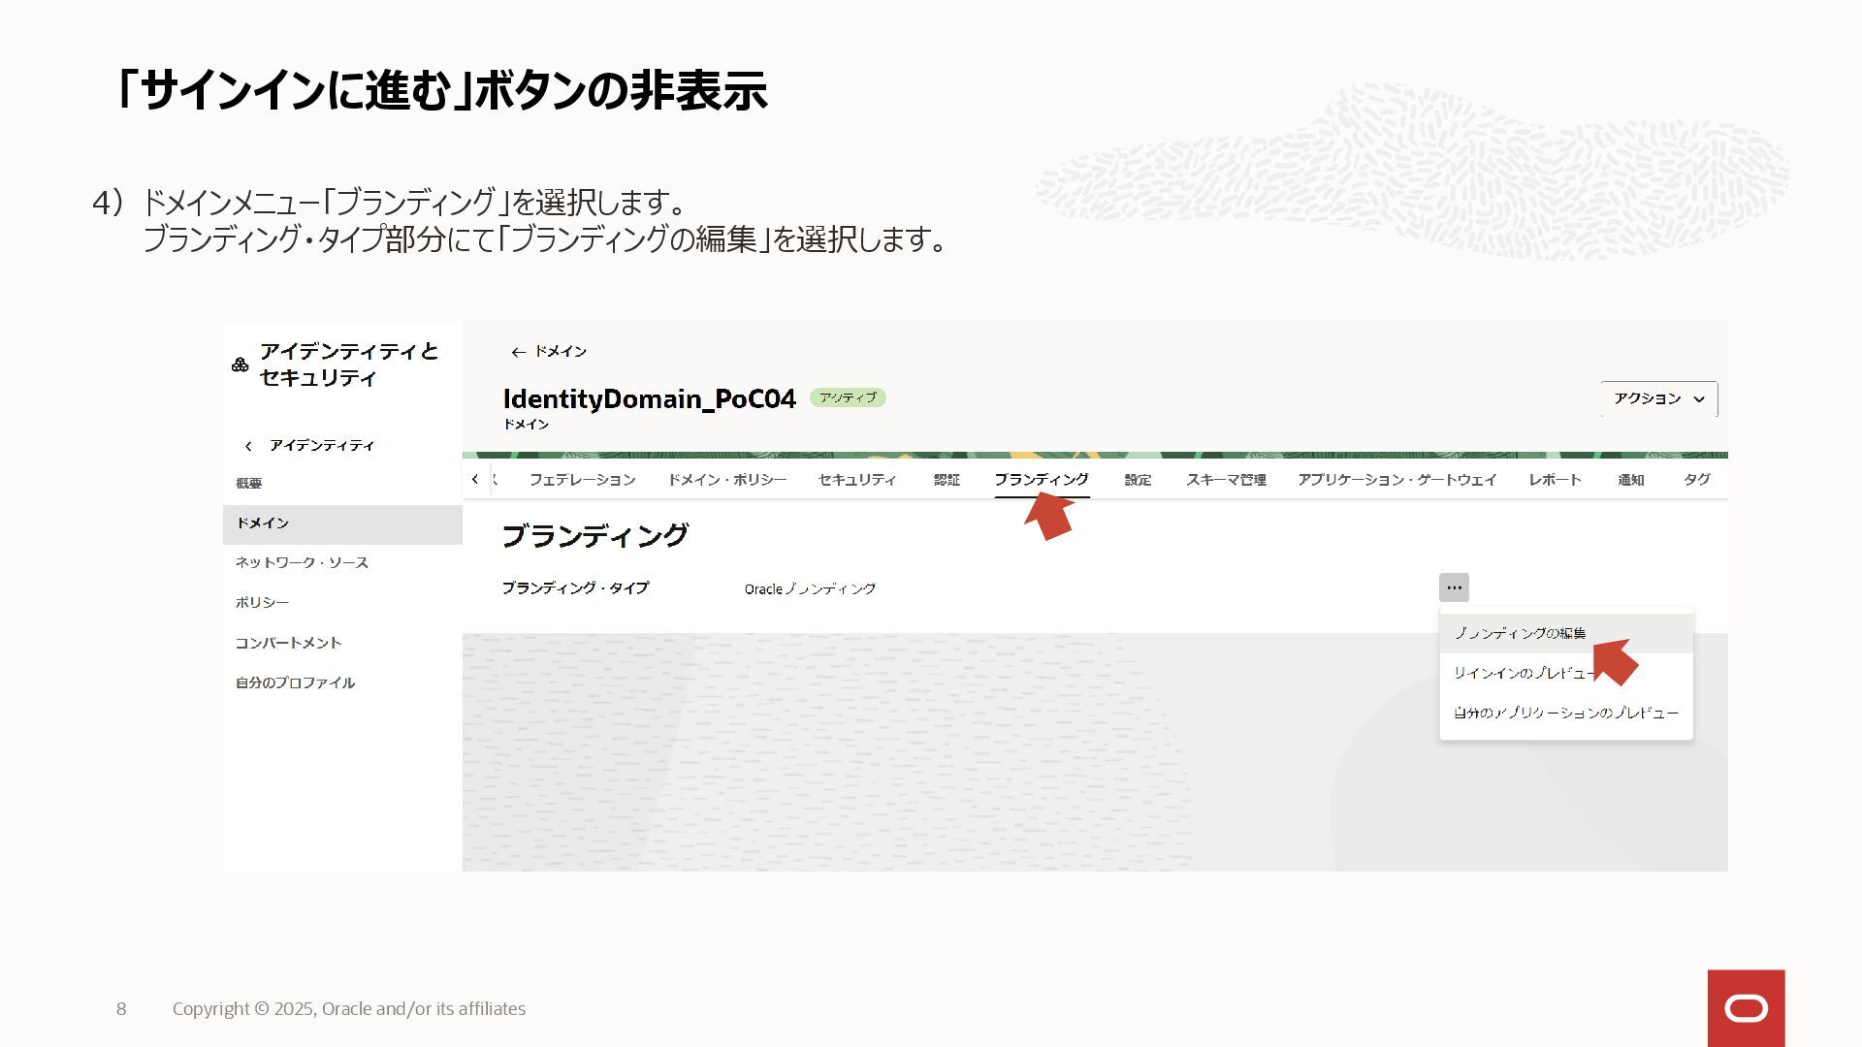The image size is (1862, 1047).
Task: Switch to the スキーマ管理 tab
Action: coord(1226,480)
